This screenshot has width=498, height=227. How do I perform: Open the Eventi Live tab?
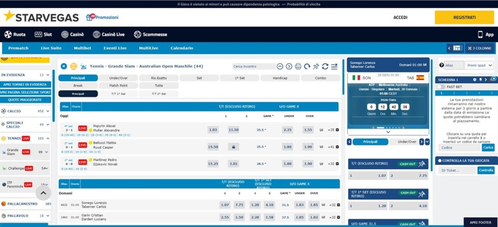pos(115,48)
